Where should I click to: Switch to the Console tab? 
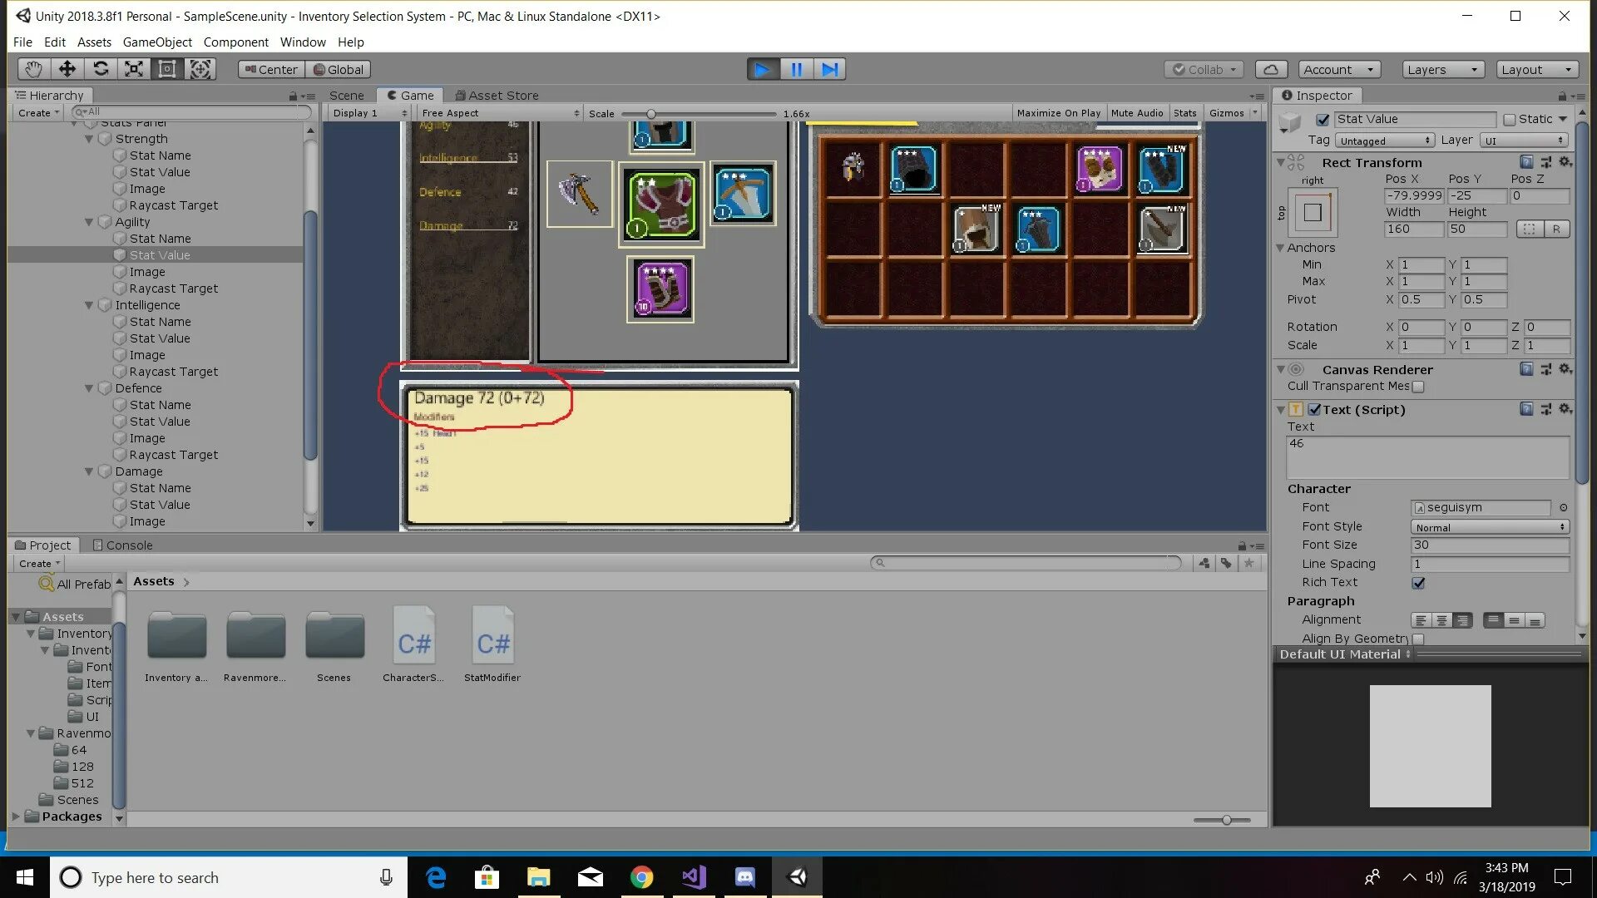[122, 545]
